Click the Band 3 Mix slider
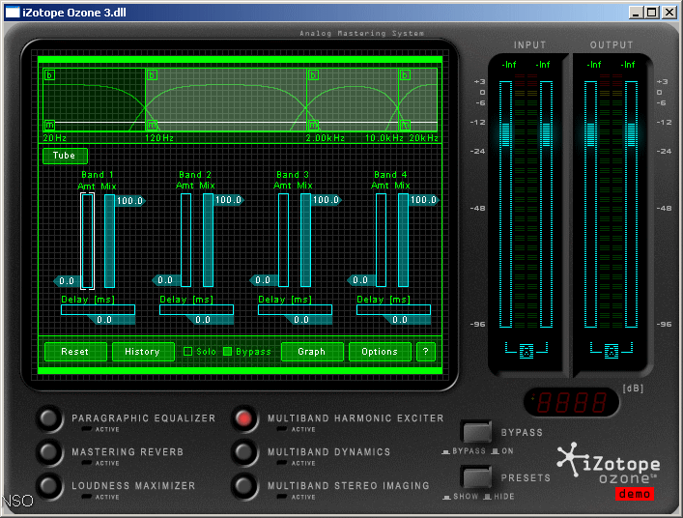 click(306, 240)
